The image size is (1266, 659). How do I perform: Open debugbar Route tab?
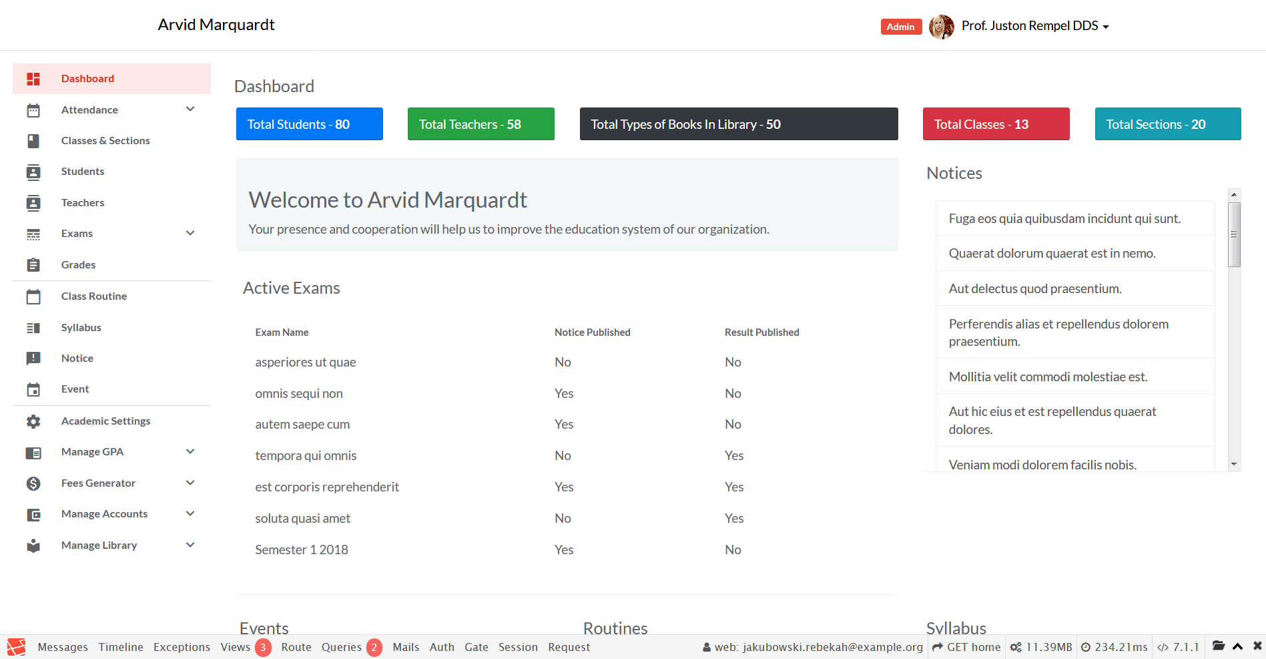click(296, 647)
